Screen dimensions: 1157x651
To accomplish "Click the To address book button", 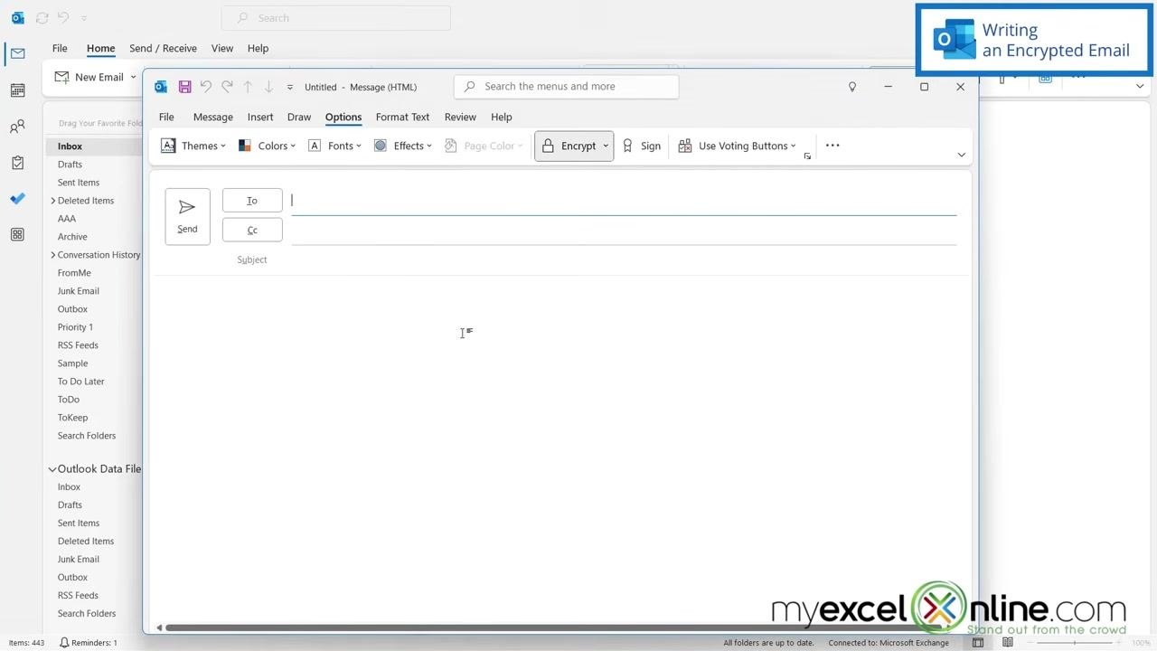I will [x=252, y=201].
